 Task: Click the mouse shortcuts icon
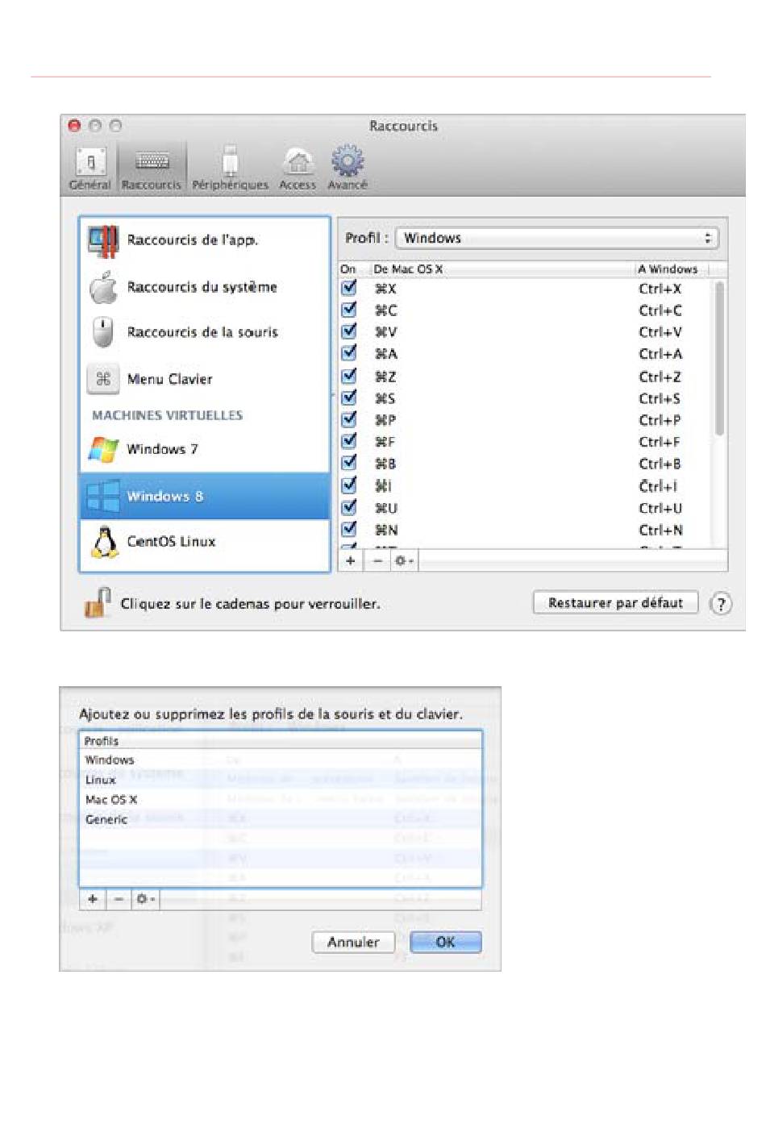(x=102, y=332)
